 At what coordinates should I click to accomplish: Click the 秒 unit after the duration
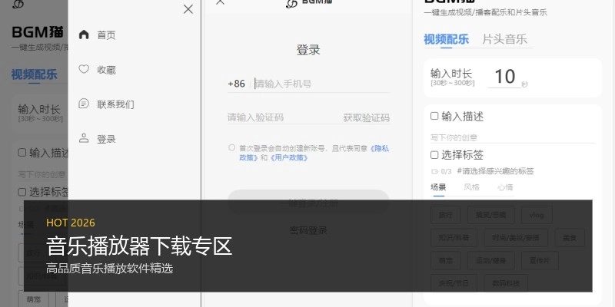click(525, 84)
